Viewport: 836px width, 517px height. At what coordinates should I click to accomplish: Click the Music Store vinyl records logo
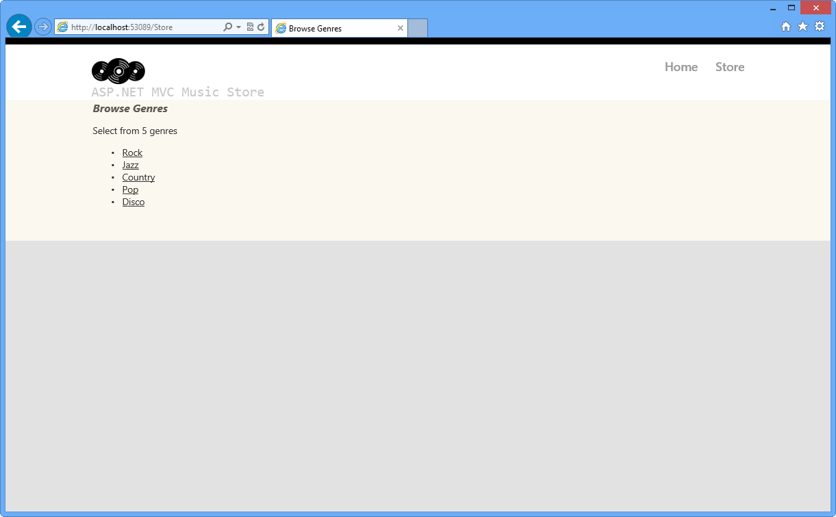[118, 70]
